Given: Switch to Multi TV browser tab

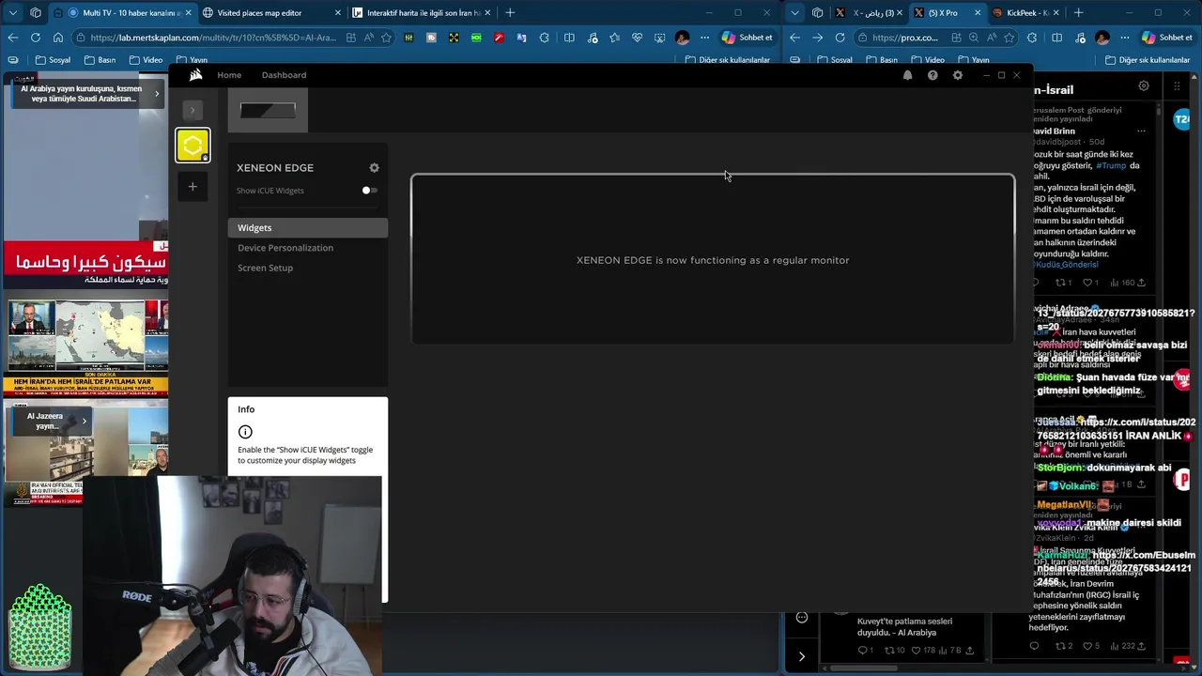Looking at the screenshot, I should coord(122,12).
